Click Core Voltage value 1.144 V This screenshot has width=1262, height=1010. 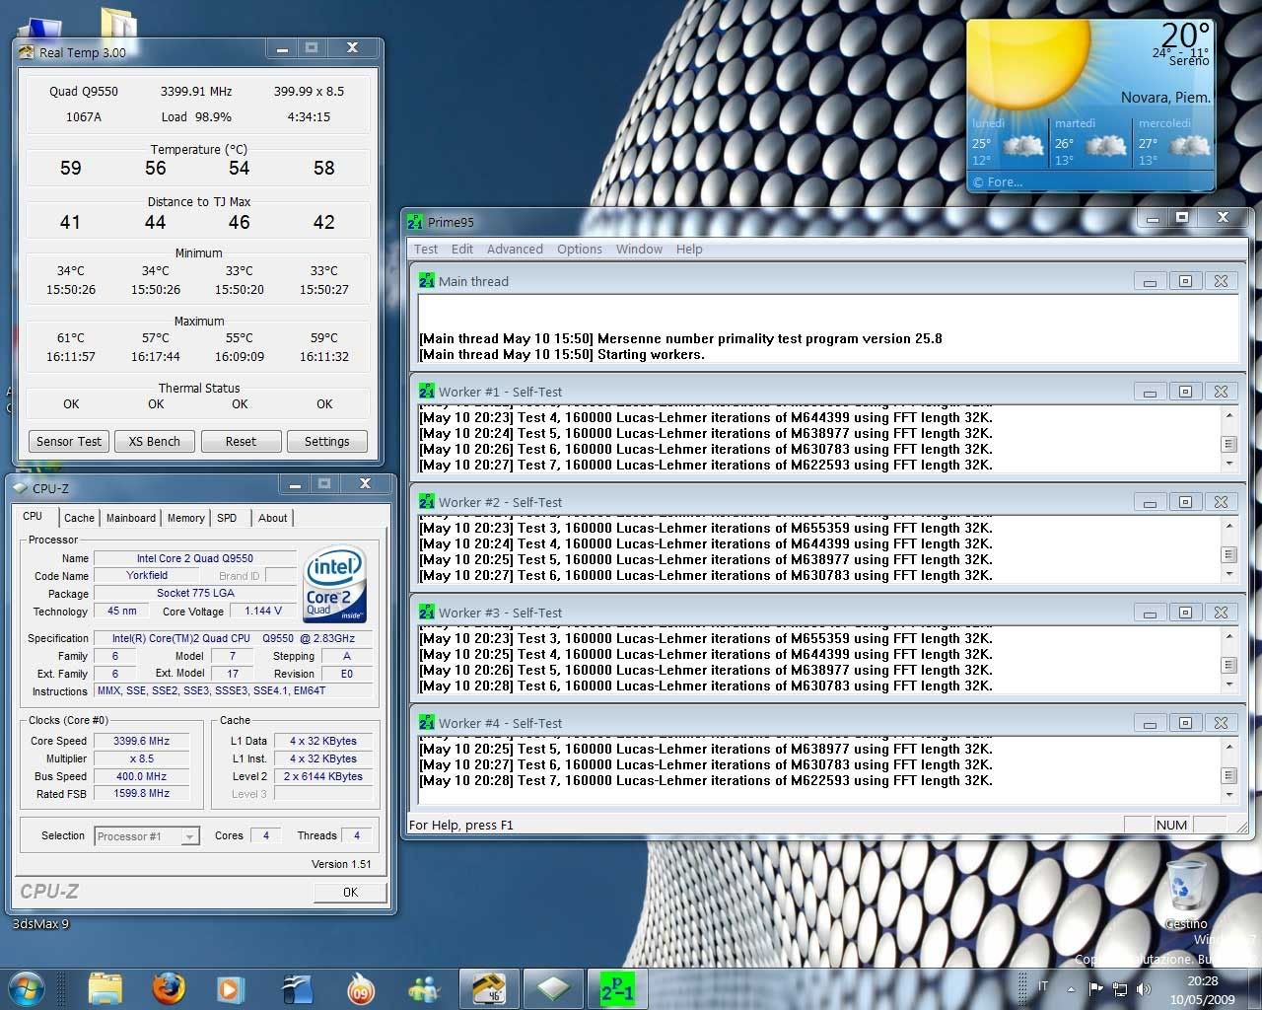click(263, 611)
